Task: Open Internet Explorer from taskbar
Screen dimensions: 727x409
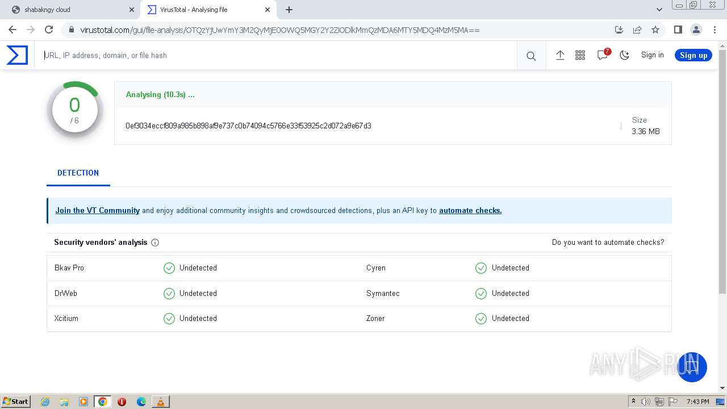Action: [x=45, y=402]
